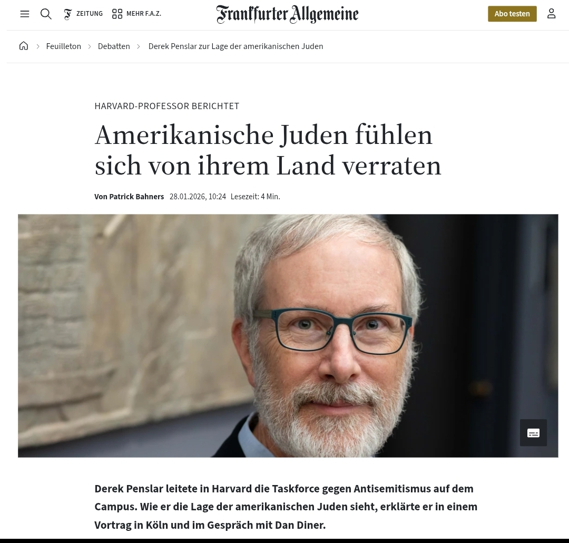569x543 pixels.
Task: Click the MEHR F.A.Z. menu label
Action: click(x=144, y=14)
